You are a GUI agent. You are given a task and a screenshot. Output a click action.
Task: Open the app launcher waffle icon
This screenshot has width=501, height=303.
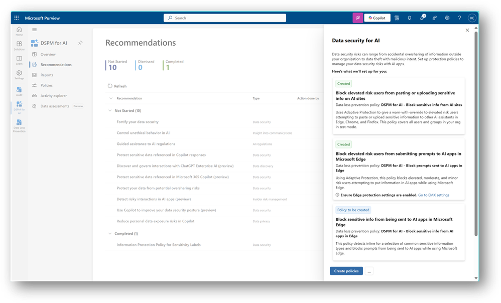17,18
